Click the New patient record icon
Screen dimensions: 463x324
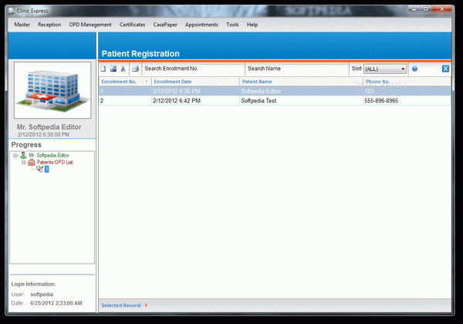[x=103, y=69]
